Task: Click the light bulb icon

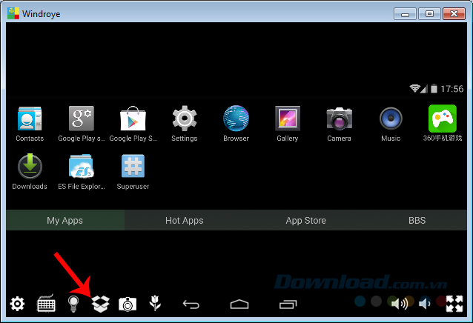Action: tap(73, 304)
